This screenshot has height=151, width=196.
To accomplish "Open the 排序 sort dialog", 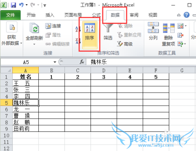I will point(90,35).
